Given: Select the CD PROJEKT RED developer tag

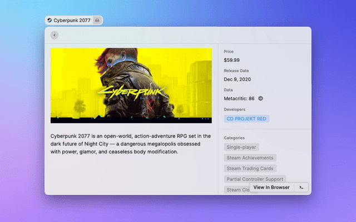Looking at the screenshot, I should [246, 119].
